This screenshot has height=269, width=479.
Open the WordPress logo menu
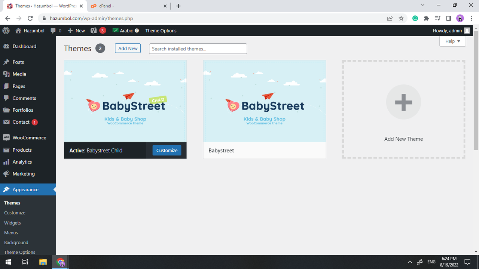click(x=6, y=31)
